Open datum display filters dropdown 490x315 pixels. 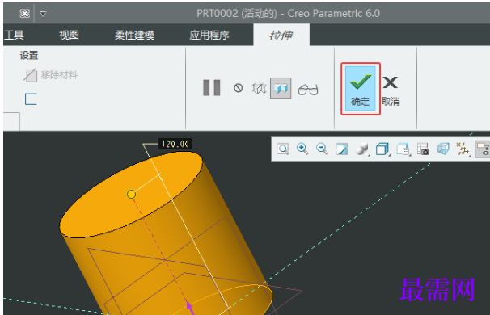tap(463, 149)
